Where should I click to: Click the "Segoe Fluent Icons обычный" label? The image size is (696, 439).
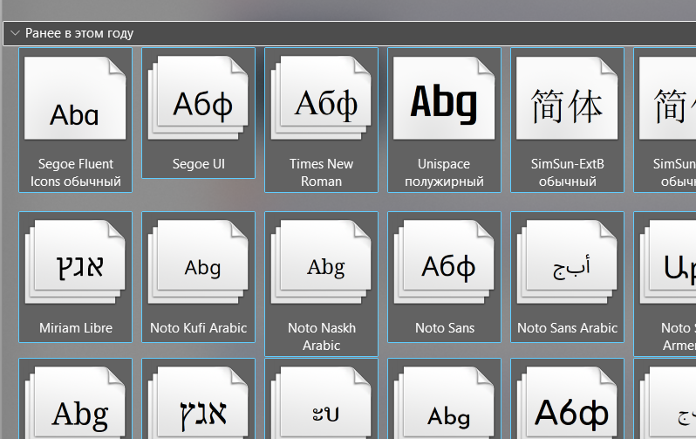pyautogui.click(x=76, y=173)
